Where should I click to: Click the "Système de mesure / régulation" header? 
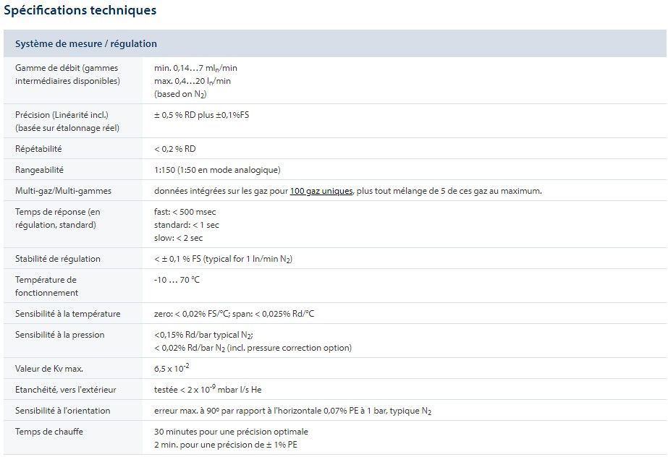point(86,43)
